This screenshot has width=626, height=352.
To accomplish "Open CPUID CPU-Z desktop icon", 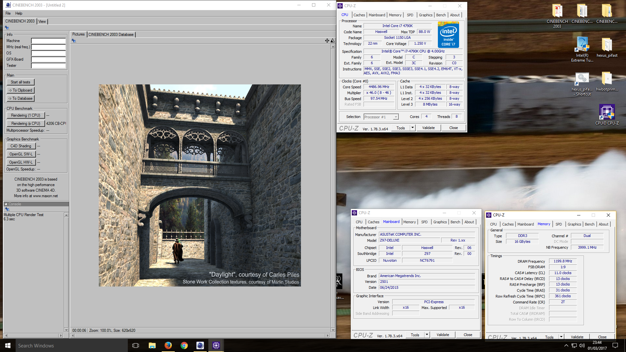I will pos(607,114).
